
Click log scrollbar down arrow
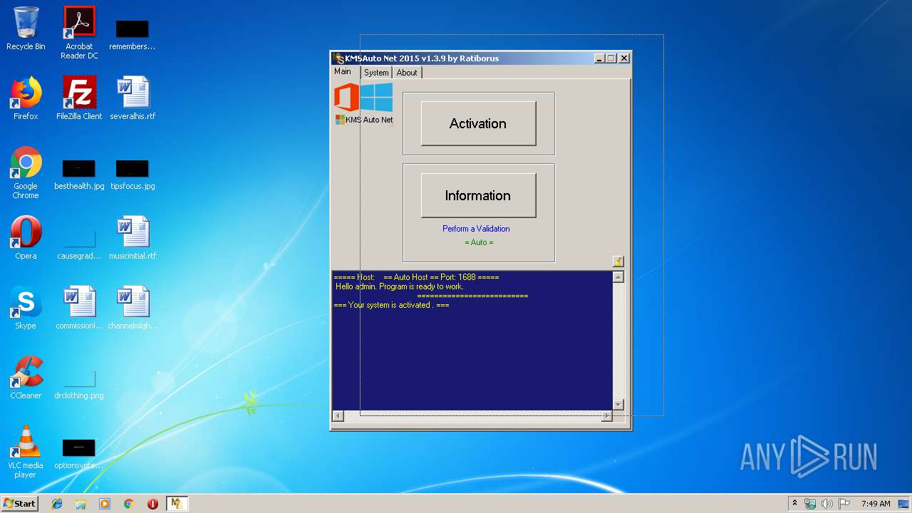(618, 404)
